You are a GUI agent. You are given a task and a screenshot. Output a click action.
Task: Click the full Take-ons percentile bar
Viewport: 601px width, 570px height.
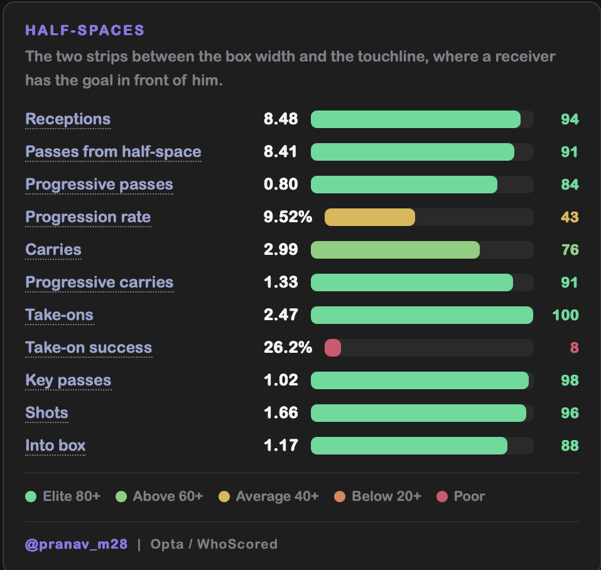pos(422,315)
